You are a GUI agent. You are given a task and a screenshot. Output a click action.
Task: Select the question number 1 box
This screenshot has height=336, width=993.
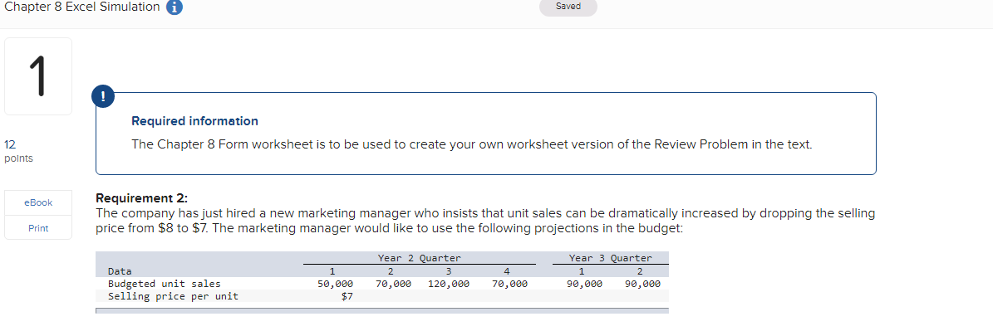(38, 76)
